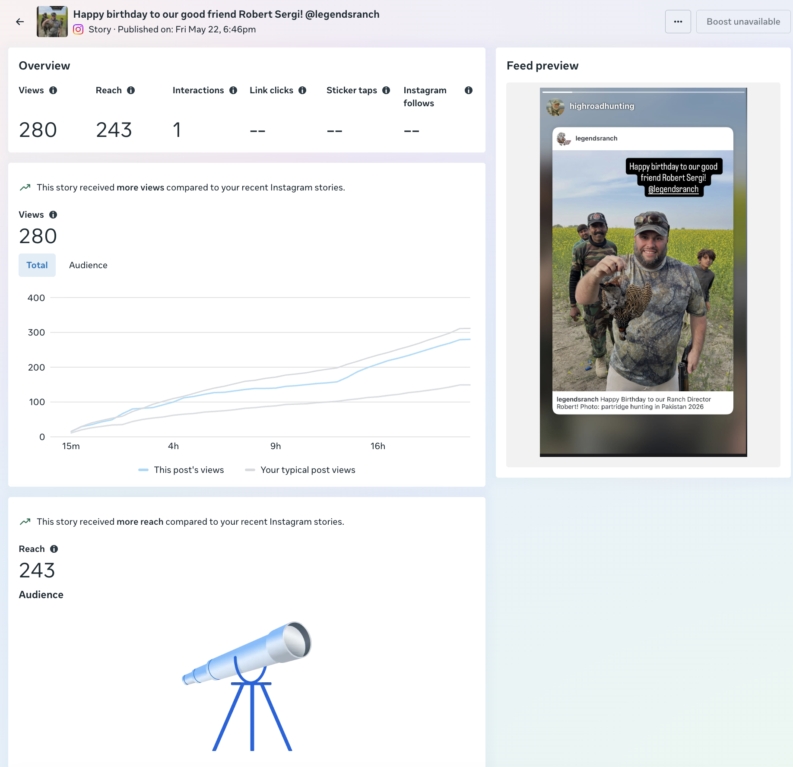Viewport: 793px width, 767px height.
Task: Open the story thumbnail in the header
Action: coord(52,22)
